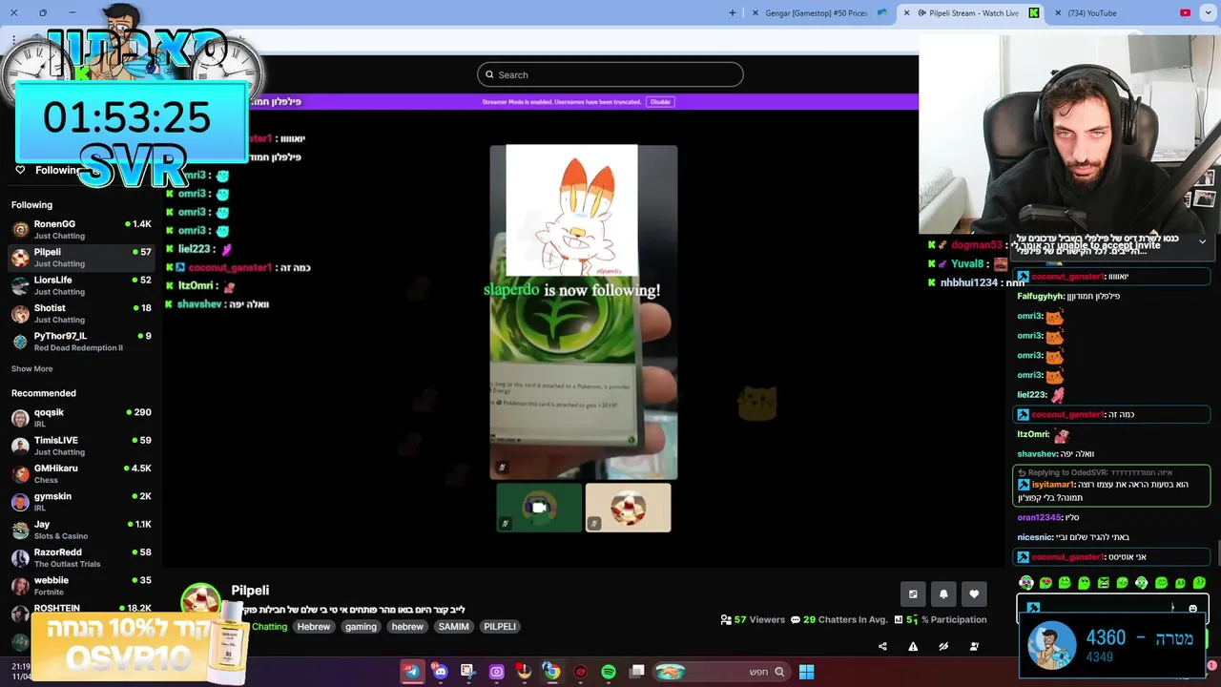Click '57 Viewers' stat
Screen dimensions: 1221x687
pos(753,619)
